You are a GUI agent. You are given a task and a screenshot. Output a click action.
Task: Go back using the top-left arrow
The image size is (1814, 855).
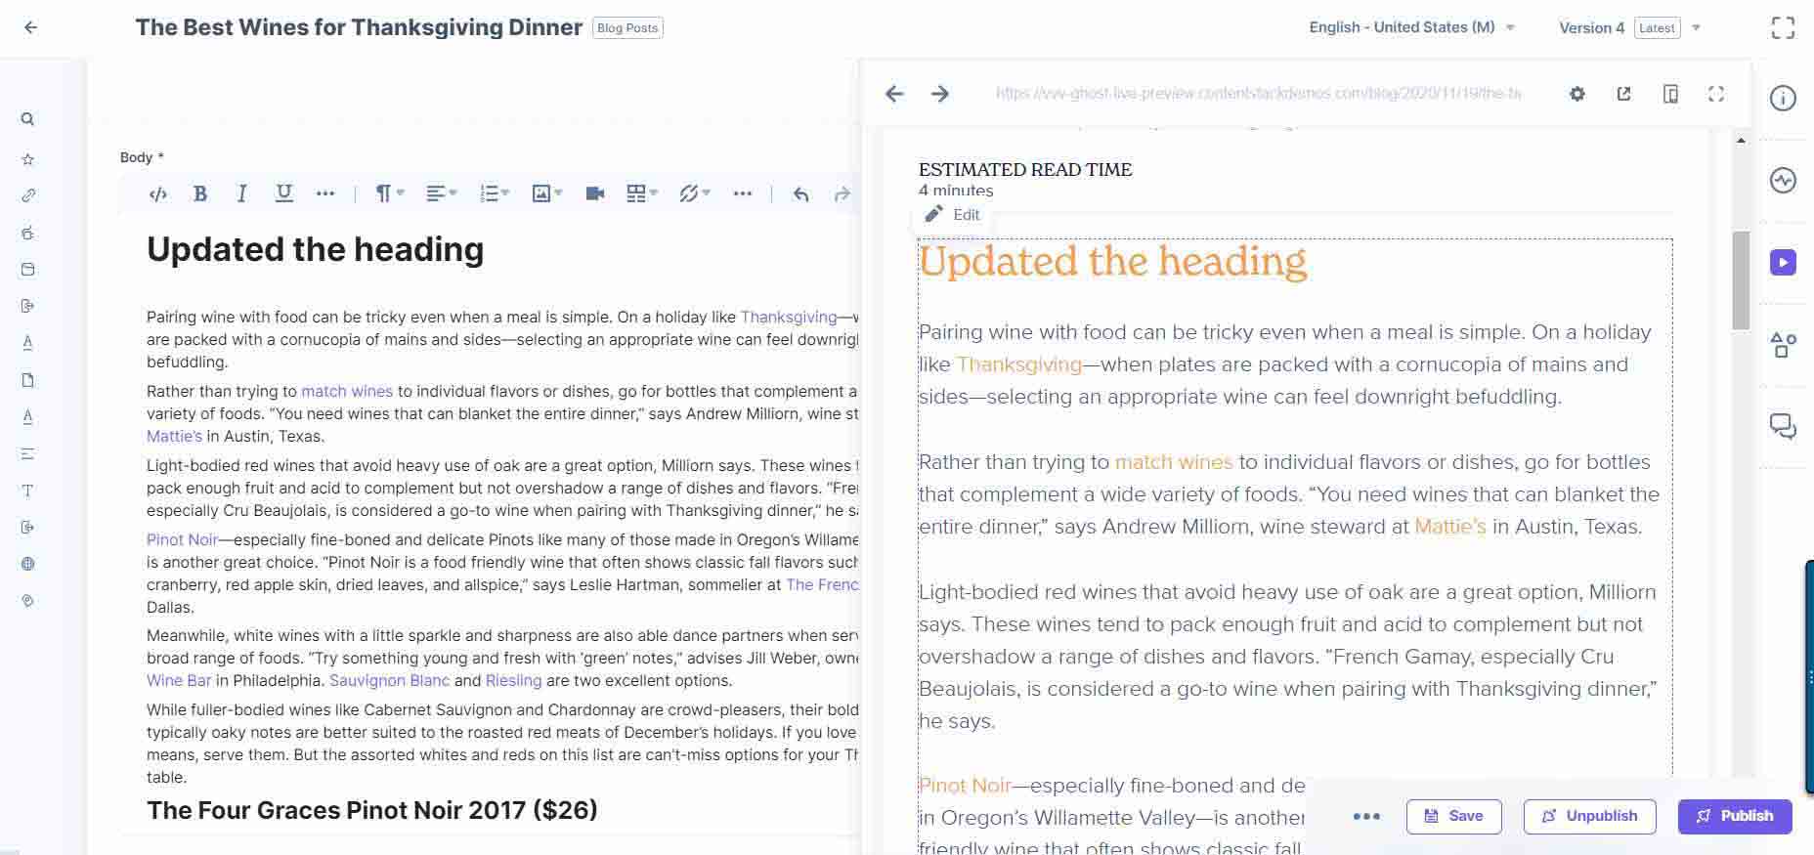(30, 27)
